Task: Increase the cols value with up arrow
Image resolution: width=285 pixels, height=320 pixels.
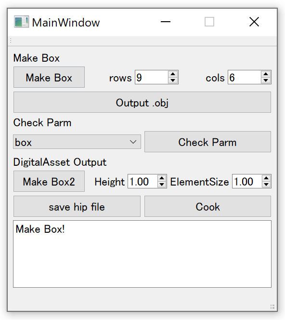Action: (266, 74)
